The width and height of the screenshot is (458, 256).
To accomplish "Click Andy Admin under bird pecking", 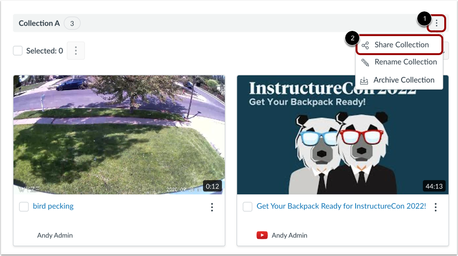I will (x=55, y=235).
